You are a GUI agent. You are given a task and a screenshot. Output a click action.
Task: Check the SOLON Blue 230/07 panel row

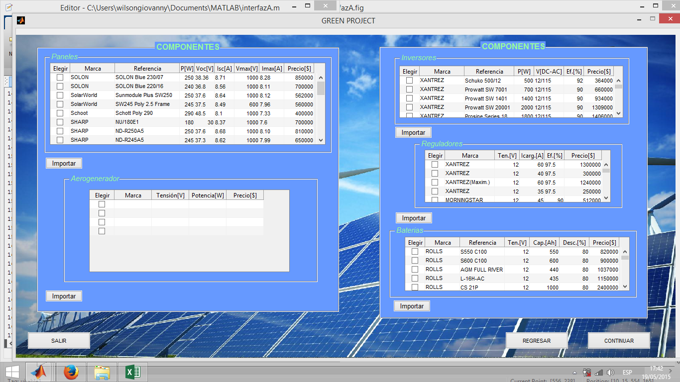click(60, 78)
